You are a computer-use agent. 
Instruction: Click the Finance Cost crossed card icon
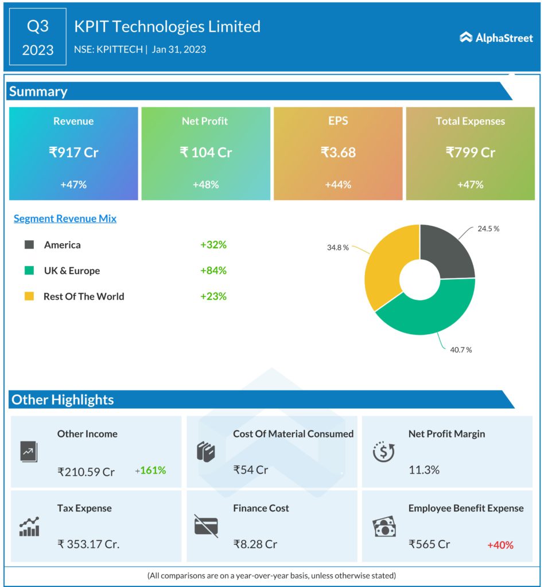[205, 526]
